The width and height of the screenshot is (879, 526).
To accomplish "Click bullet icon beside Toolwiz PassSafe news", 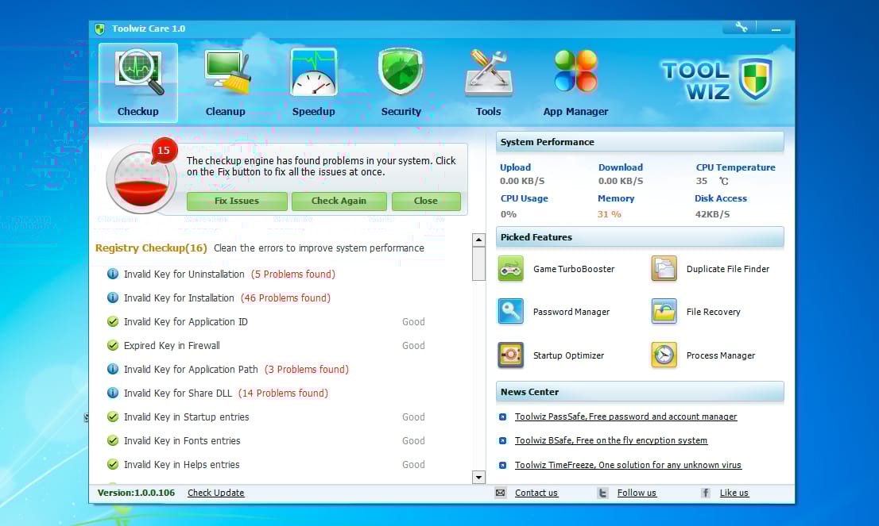I will coord(503,417).
